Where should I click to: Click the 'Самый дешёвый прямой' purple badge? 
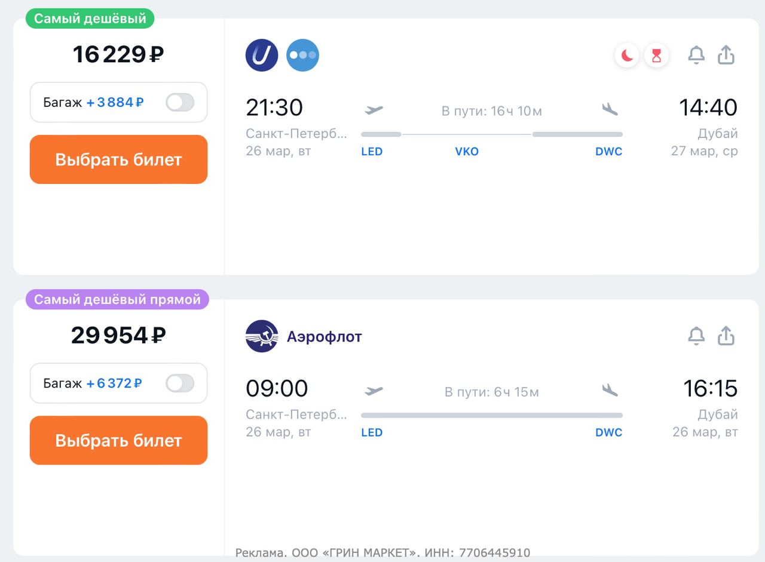click(117, 299)
